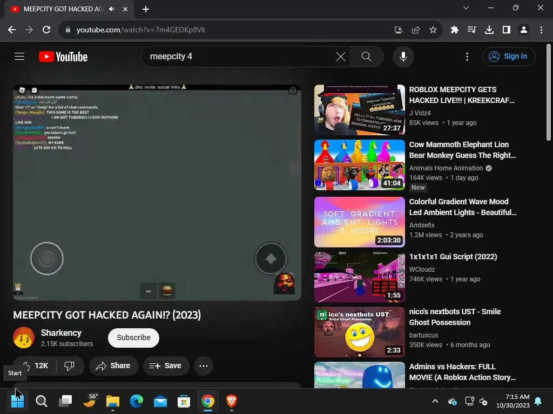Open Brave browser from the taskbar
Image resolution: width=553 pixels, height=414 pixels.
[x=231, y=401]
